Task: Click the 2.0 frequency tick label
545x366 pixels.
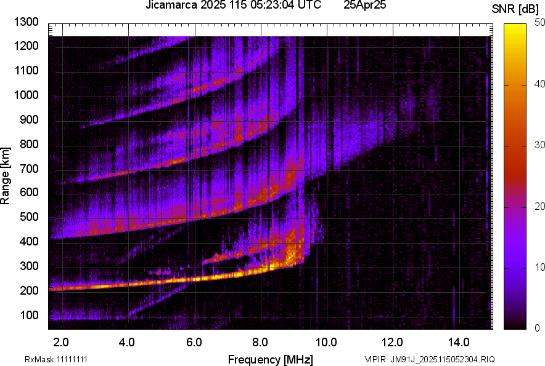Action: (61, 343)
